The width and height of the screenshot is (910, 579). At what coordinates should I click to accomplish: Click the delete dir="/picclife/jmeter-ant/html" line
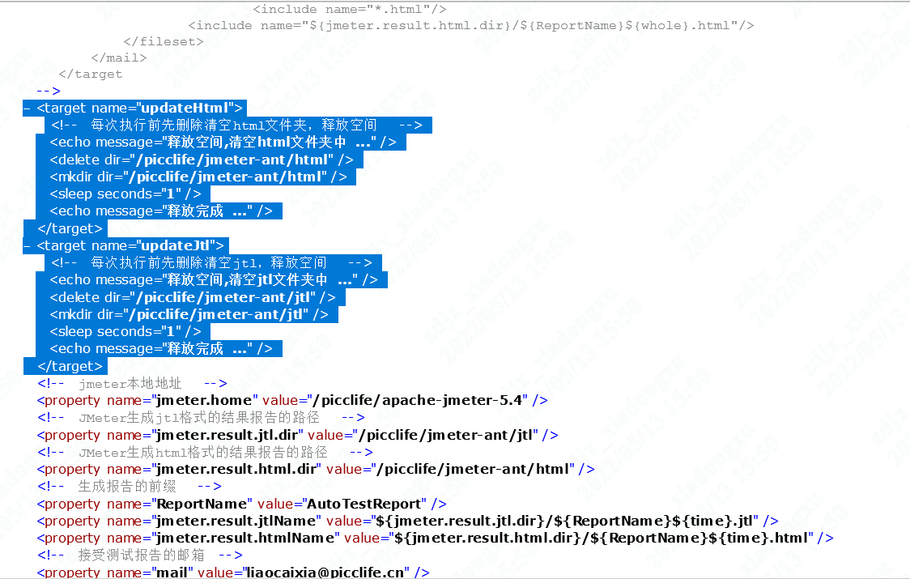(202, 160)
